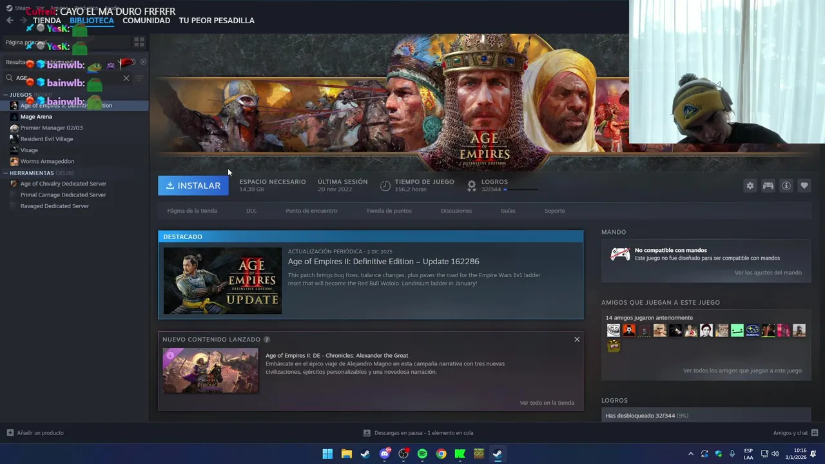825x464 pixels.
Task: Click the playtime clock icon
Action: point(385,186)
